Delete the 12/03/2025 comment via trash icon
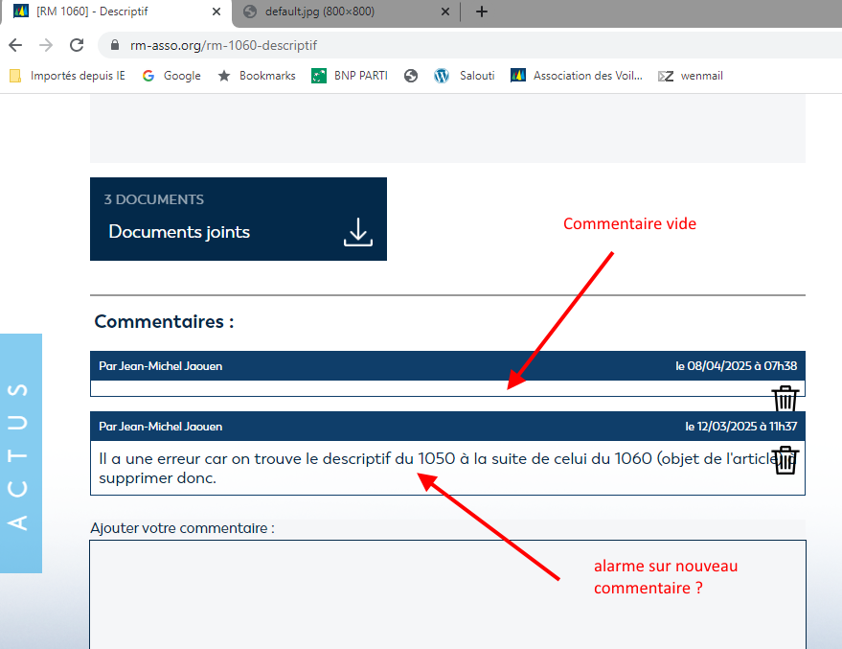The height and width of the screenshot is (649, 842). point(785,460)
